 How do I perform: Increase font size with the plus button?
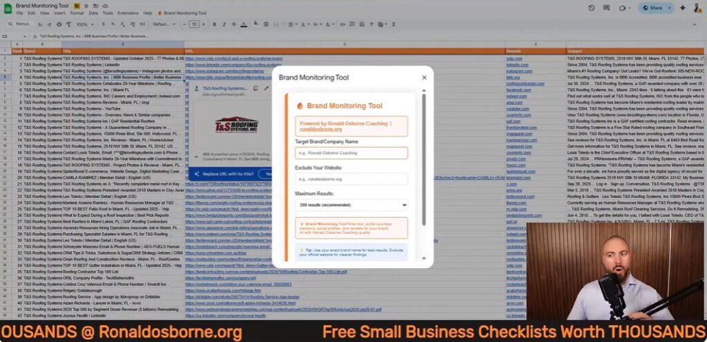(x=204, y=24)
